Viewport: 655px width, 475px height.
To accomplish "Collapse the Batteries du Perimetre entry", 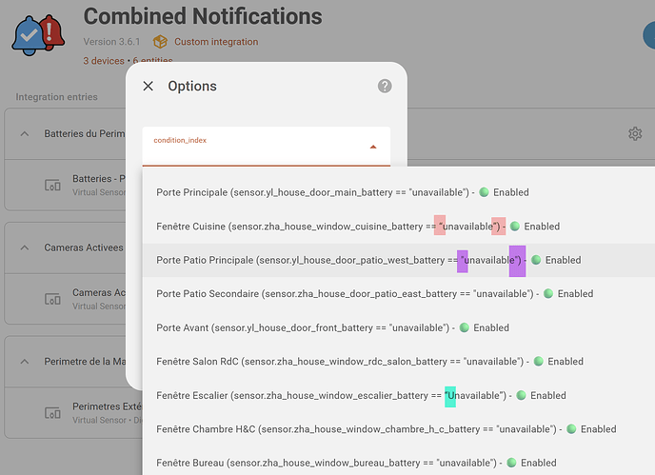I will 25,133.
